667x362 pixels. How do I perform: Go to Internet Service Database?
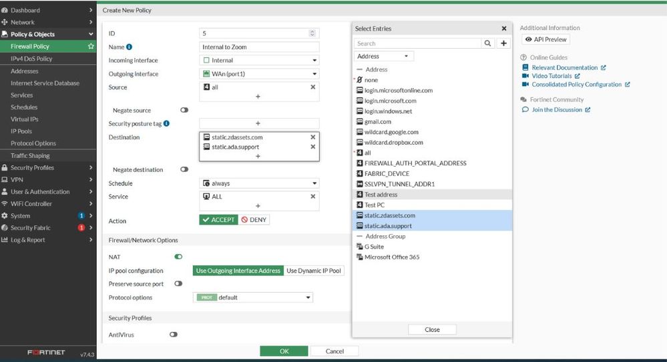coord(45,83)
